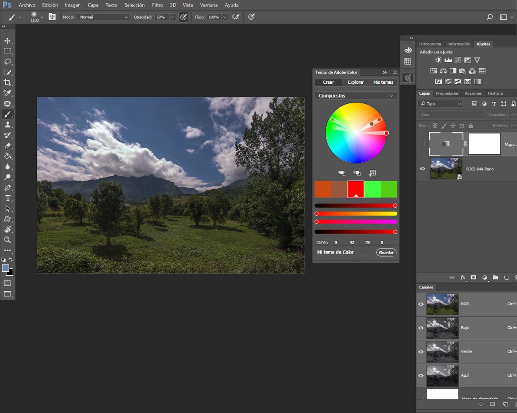This screenshot has height=413, width=517.
Task: Select the bright green theme swatch
Action: [372, 189]
